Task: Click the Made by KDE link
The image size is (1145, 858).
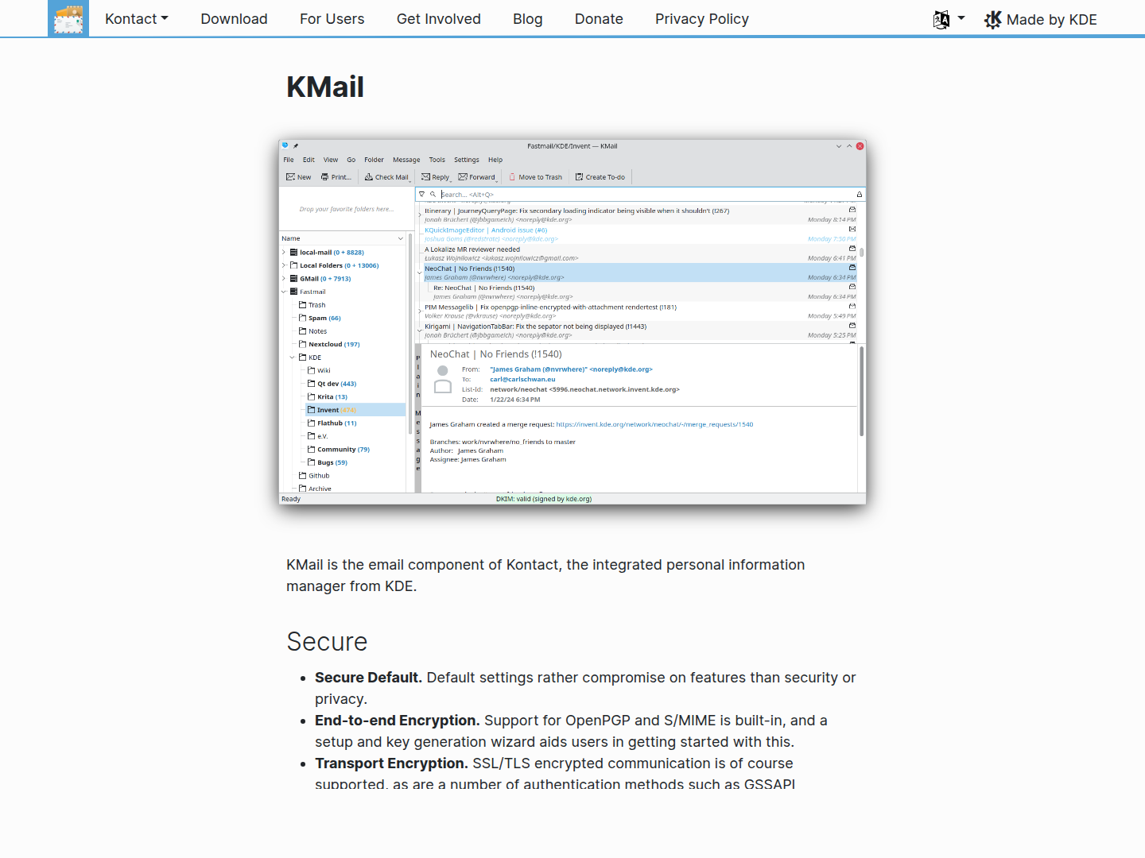Action: point(1040,20)
